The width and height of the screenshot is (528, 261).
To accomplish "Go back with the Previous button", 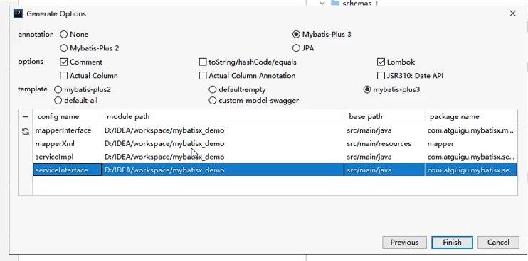I will [x=404, y=243].
